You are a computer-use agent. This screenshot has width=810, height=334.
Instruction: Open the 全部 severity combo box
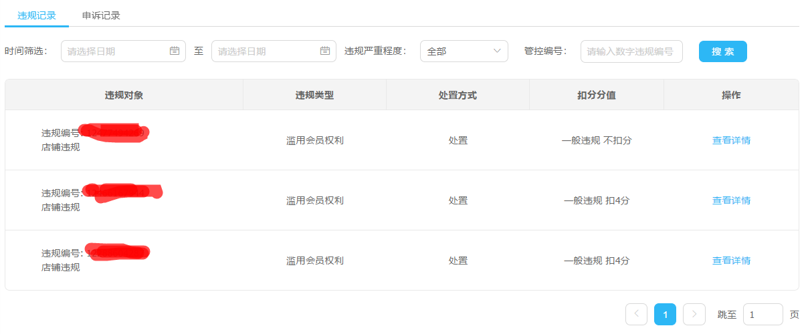tap(464, 51)
